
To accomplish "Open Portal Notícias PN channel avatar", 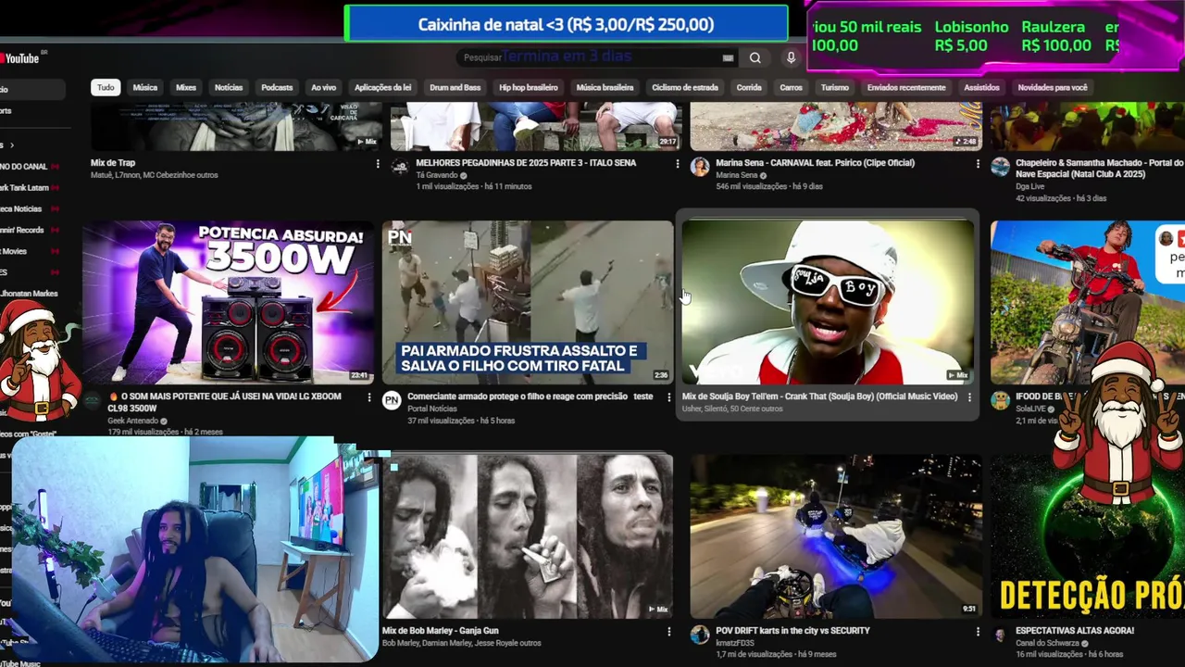I will (x=392, y=400).
